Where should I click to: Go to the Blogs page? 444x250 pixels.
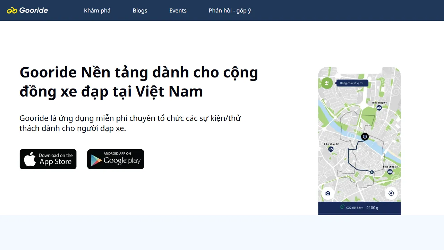coord(140,10)
